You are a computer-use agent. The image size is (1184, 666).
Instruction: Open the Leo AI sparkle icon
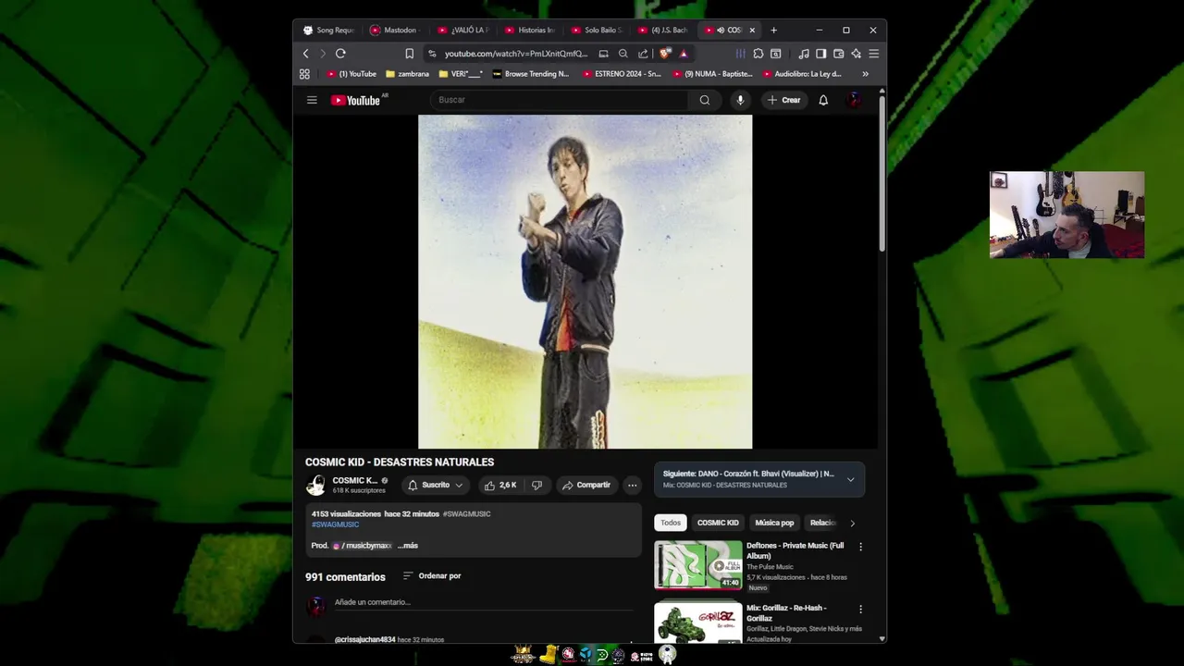(x=856, y=54)
